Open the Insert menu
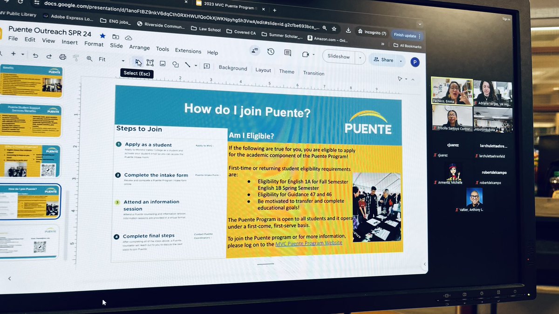The width and height of the screenshot is (559, 314). [x=70, y=42]
